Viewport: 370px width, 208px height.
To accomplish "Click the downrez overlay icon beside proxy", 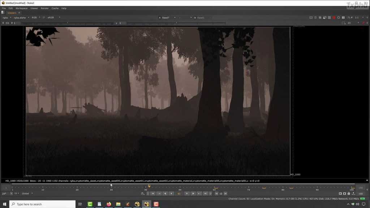I will click(x=325, y=18).
